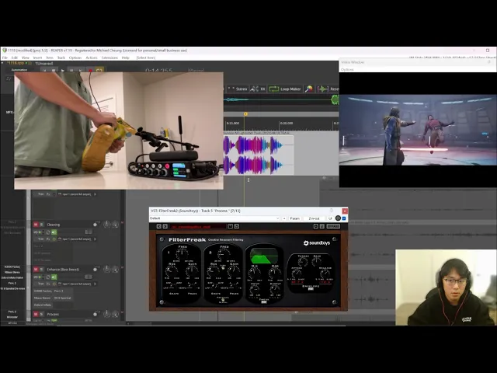Image resolution: width=497 pixels, height=373 pixels.
Task: Mute the Cleaning track
Action: (x=36, y=225)
